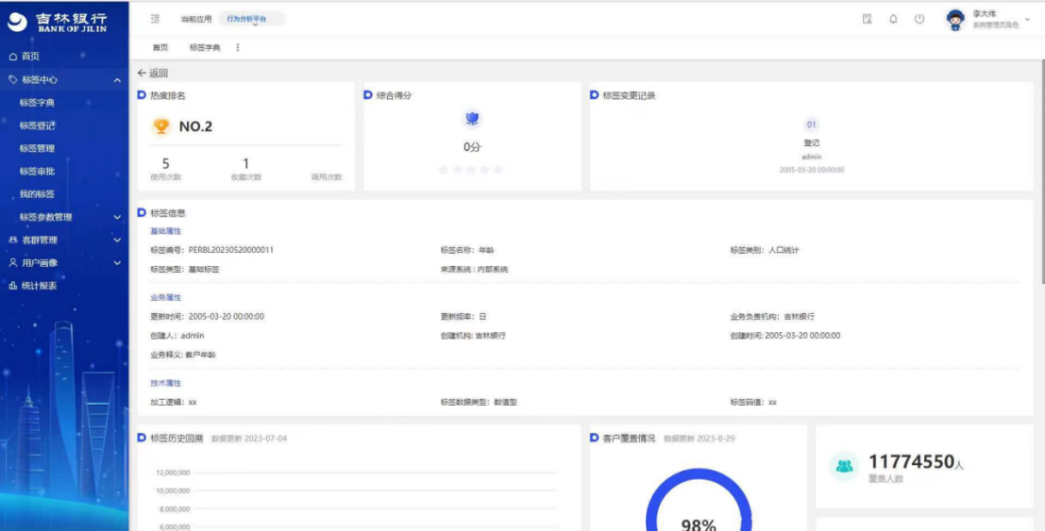Image resolution: width=1045 pixels, height=531 pixels.
Task: Click the 业务属性 section heading
Action: point(166,297)
